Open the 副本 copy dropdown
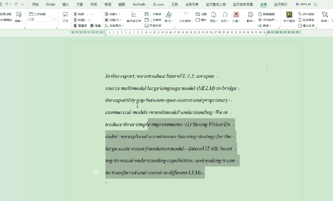Screen dimensions: 333x201 point(251,17)
